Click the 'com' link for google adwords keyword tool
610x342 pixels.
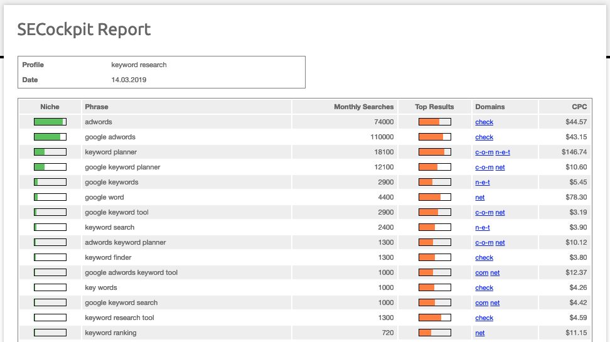pos(481,273)
